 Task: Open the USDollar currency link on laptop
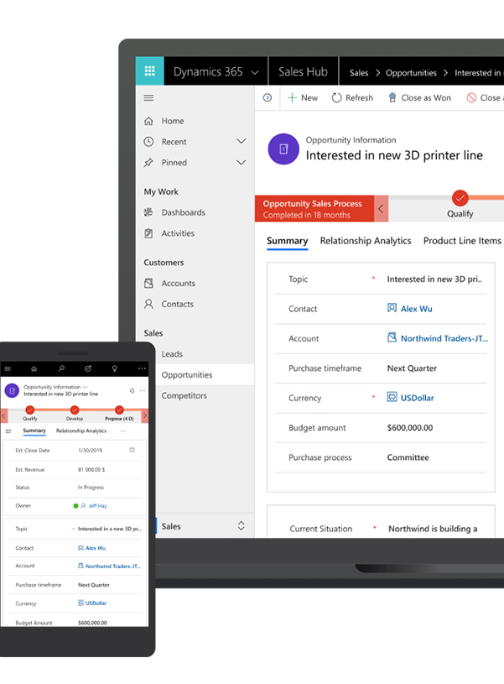pos(418,398)
